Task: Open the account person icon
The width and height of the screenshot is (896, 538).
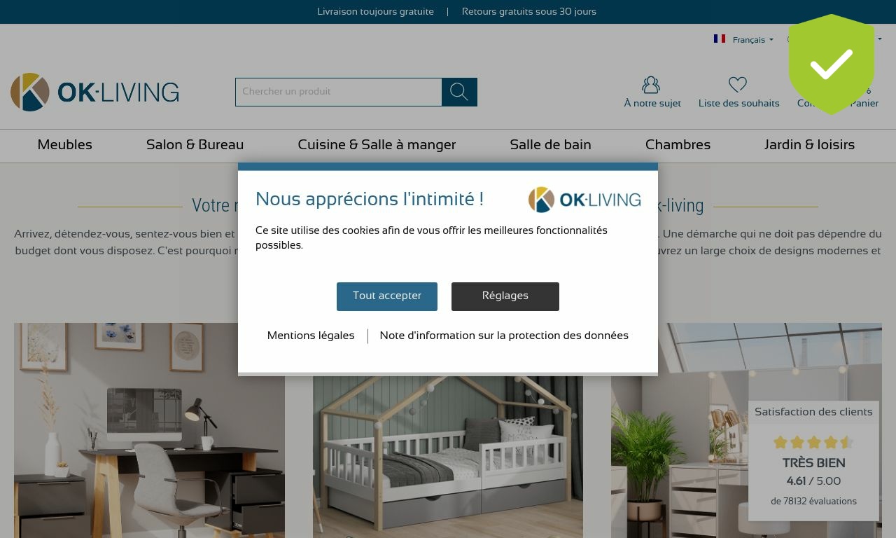Action: 651,85
